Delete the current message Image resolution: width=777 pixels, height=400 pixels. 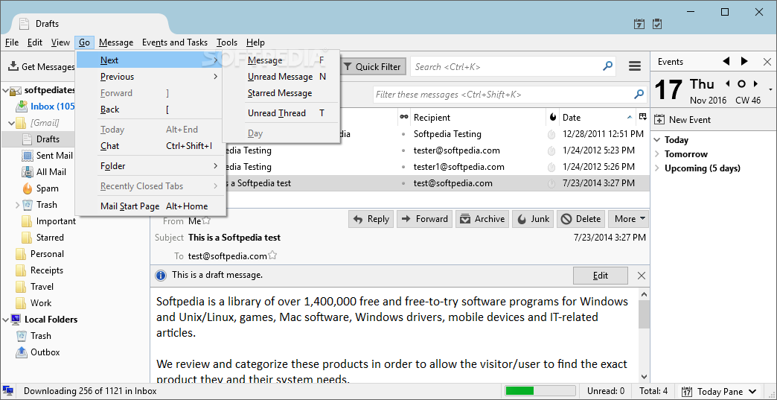581,218
